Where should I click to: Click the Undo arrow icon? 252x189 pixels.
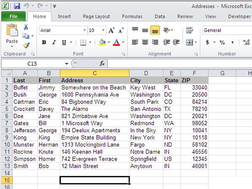[x=26, y=6]
